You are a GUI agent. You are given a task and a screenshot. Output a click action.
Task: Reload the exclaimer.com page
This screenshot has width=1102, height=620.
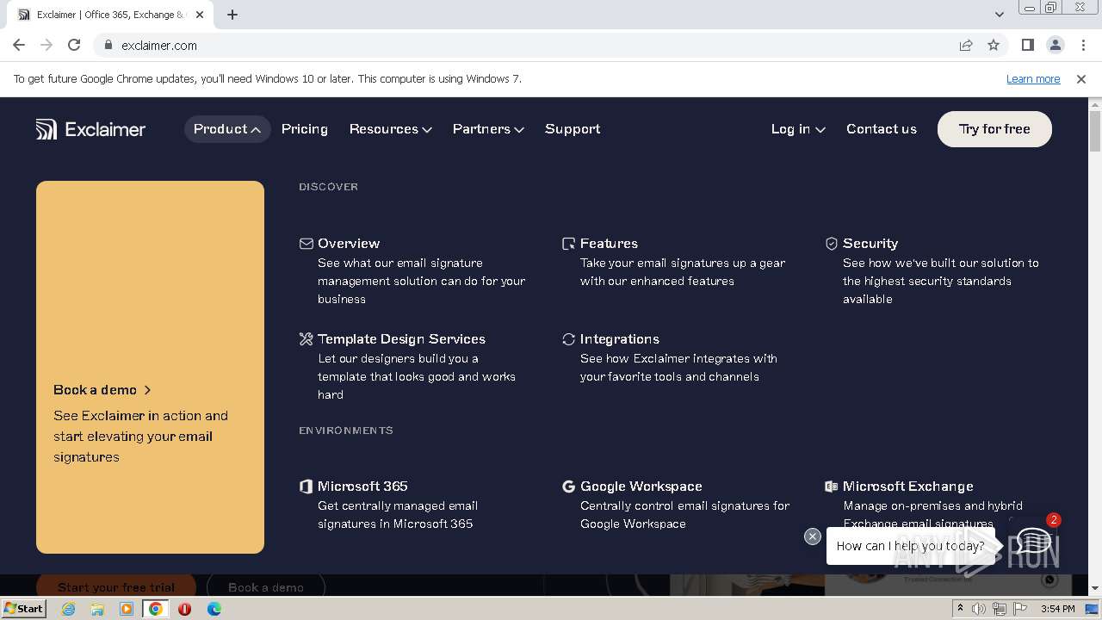pyautogui.click(x=74, y=45)
